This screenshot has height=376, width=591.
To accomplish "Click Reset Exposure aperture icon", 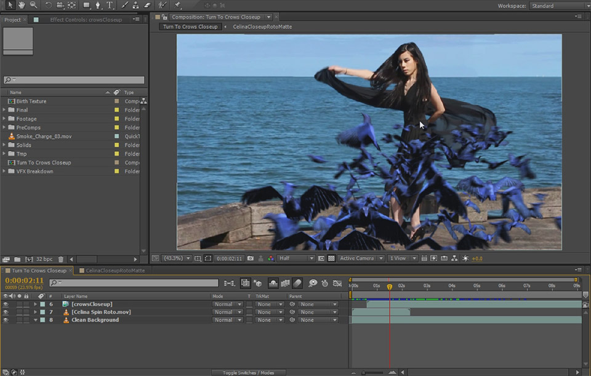I will tap(465, 258).
